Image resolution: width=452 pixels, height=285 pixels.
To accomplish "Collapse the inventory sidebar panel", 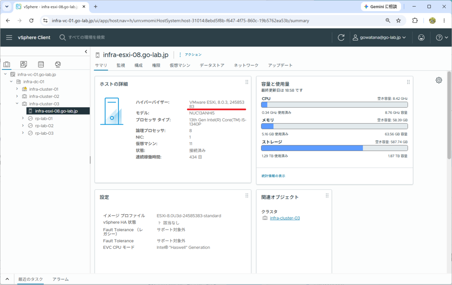I will click(x=86, y=52).
